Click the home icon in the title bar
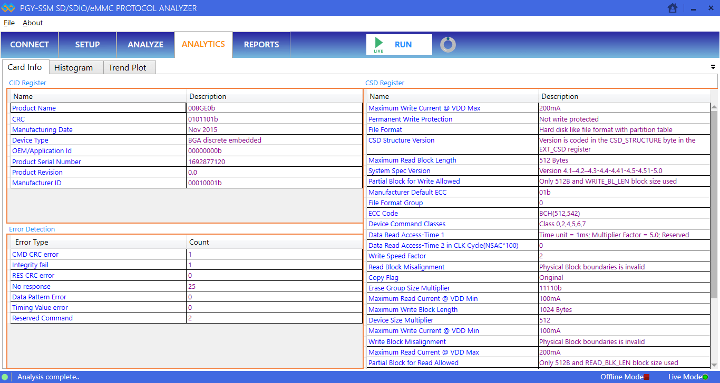Image resolution: width=720 pixels, height=383 pixels. coord(672,8)
